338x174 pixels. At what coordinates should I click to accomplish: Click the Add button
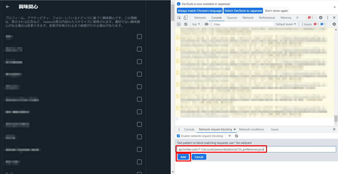(x=183, y=157)
